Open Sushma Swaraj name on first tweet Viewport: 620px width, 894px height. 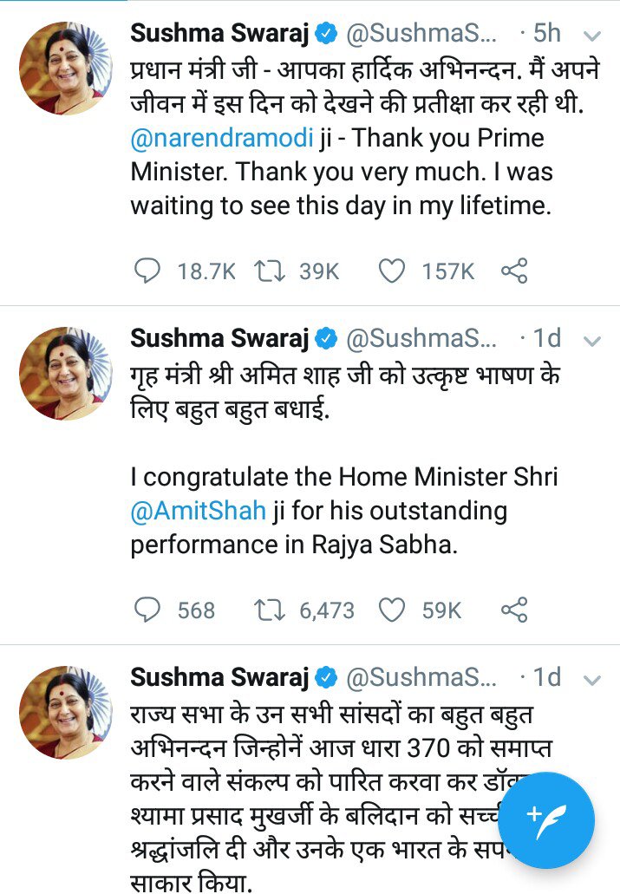pyautogui.click(x=219, y=34)
